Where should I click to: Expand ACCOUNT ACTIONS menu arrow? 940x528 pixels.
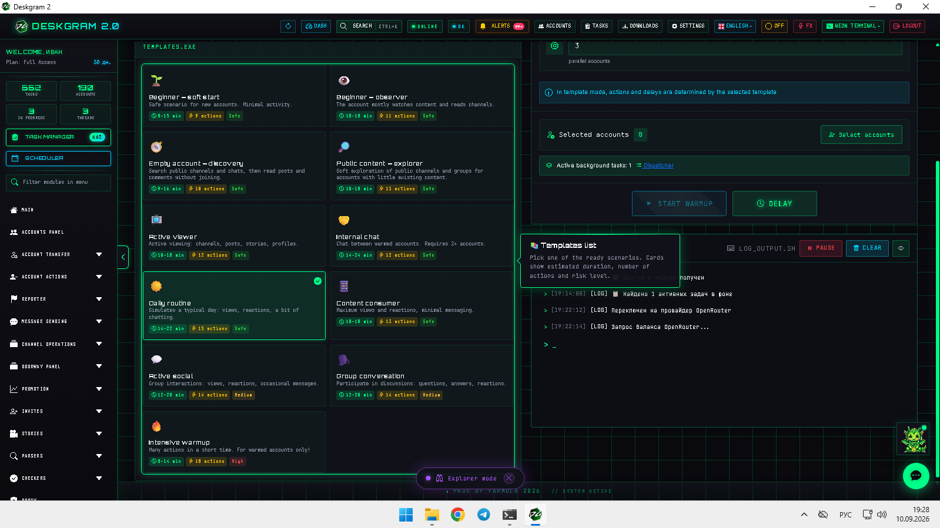click(99, 277)
